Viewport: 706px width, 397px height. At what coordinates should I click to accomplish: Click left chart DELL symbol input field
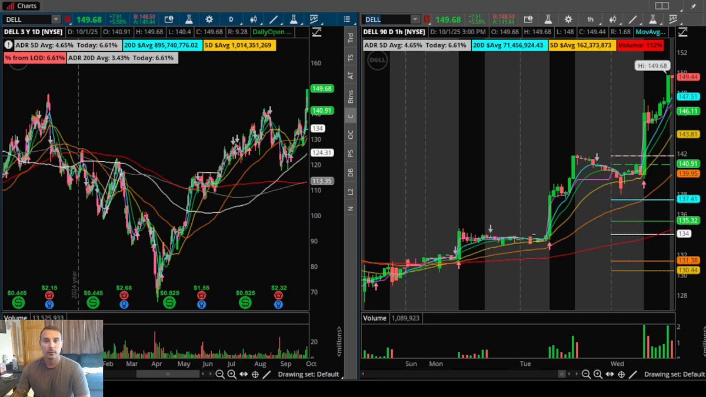click(27, 19)
